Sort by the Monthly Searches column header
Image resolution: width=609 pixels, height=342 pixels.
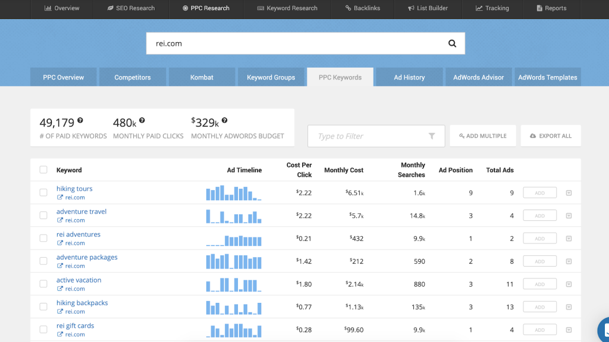pos(412,170)
